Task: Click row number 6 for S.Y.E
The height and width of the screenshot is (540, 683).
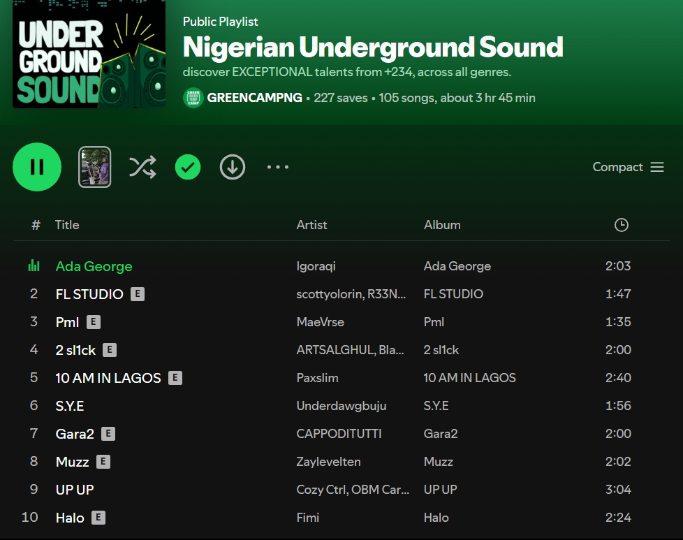Action: (x=34, y=406)
